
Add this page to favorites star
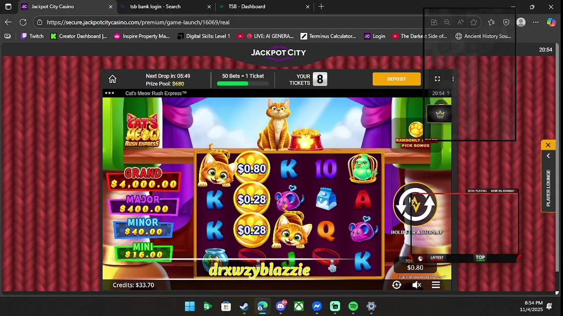(x=474, y=22)
